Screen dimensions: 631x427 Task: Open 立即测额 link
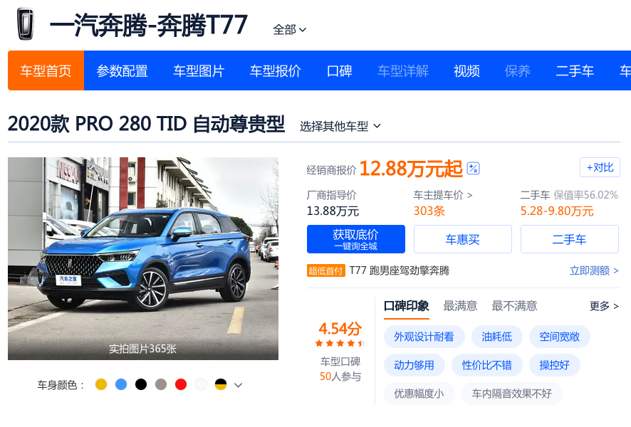(x=594, y=270)
